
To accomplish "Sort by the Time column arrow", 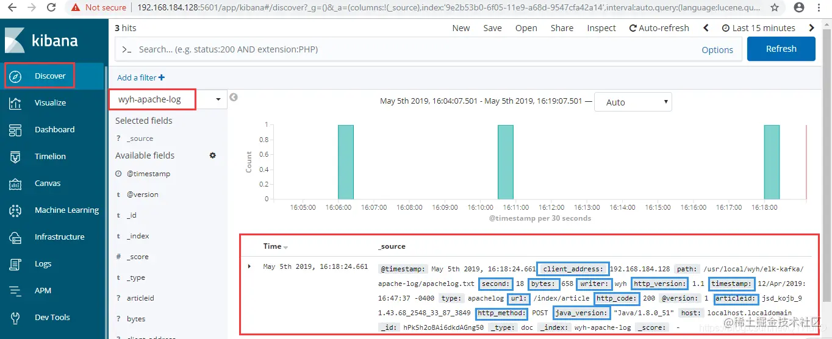I will point(285,247).
